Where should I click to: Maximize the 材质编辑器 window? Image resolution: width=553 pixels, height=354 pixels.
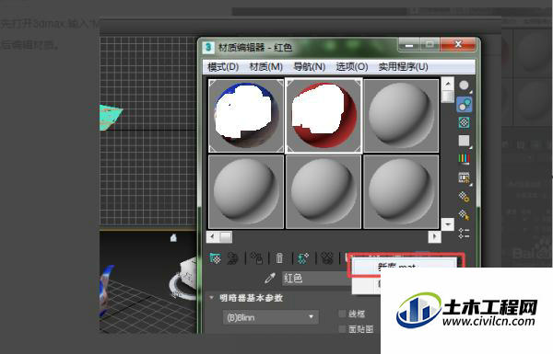pos(429,44)
